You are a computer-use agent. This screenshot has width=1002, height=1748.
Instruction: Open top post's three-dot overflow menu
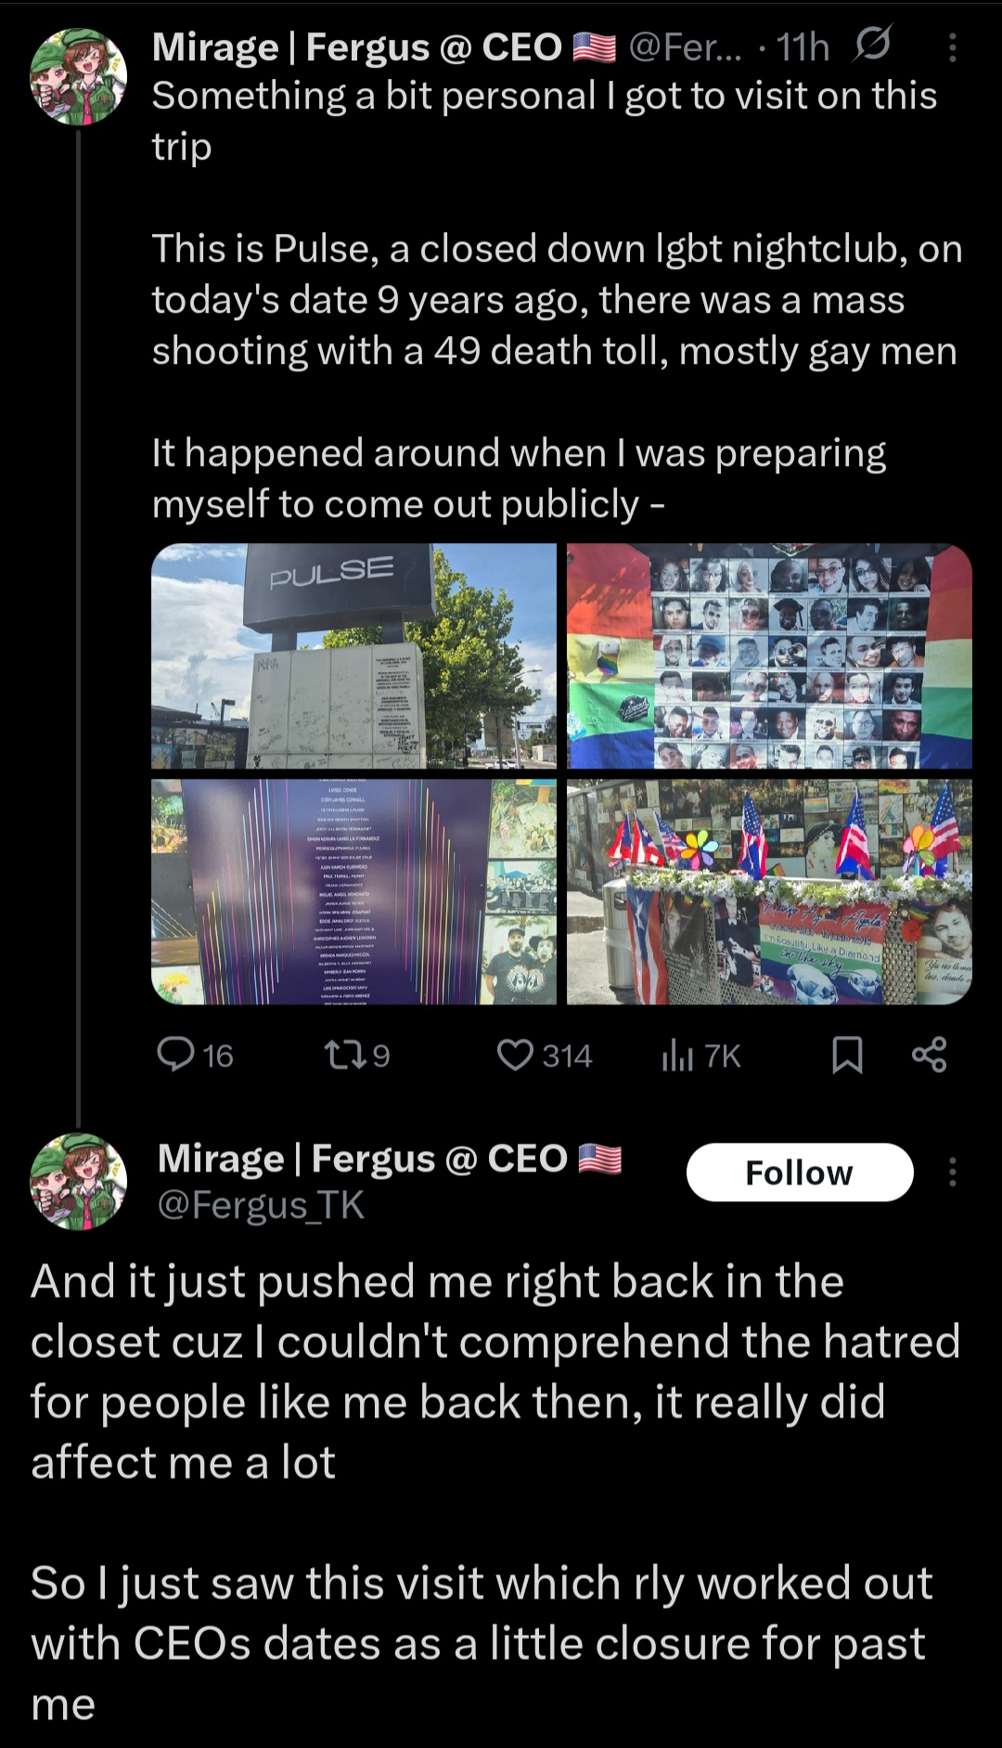click(953, 46)
